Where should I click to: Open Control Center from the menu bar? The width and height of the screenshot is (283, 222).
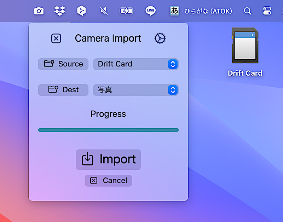click(x=267, y=11)
